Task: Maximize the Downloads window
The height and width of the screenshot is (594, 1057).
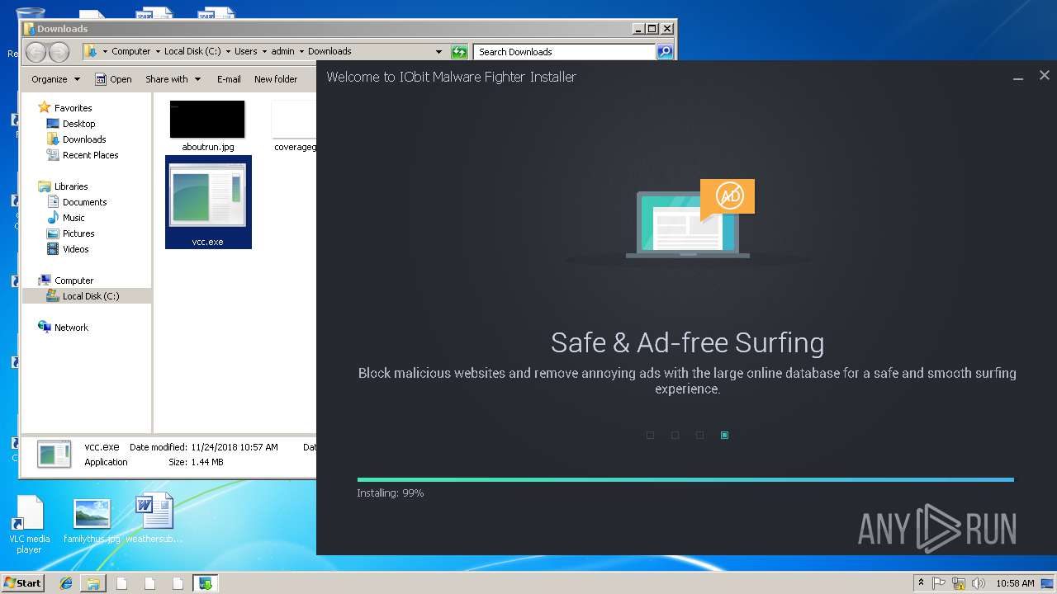Action: point(652,29)
